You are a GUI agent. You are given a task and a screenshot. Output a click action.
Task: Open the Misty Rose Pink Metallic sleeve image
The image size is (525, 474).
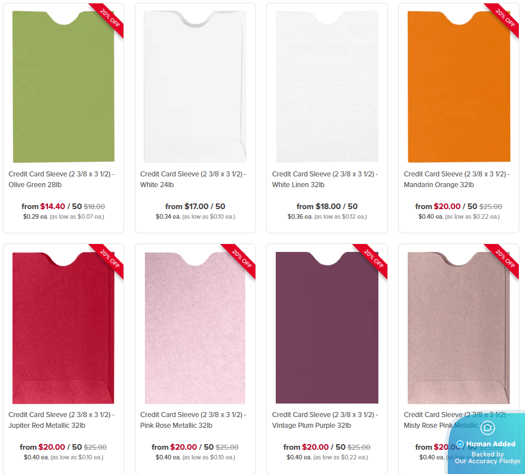point(458,327)
